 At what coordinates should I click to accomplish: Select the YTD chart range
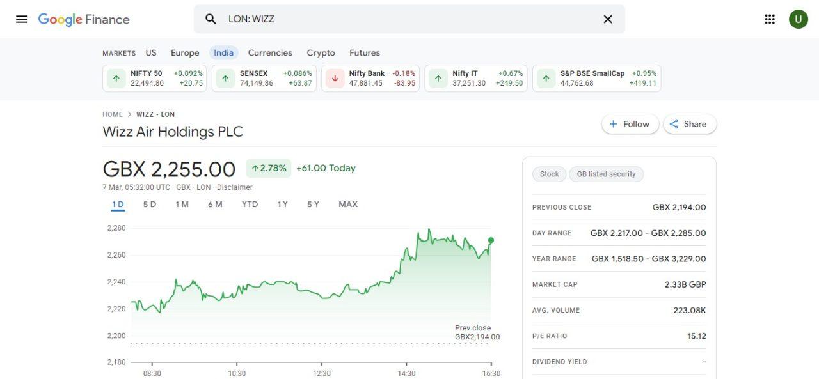[250, 205]
